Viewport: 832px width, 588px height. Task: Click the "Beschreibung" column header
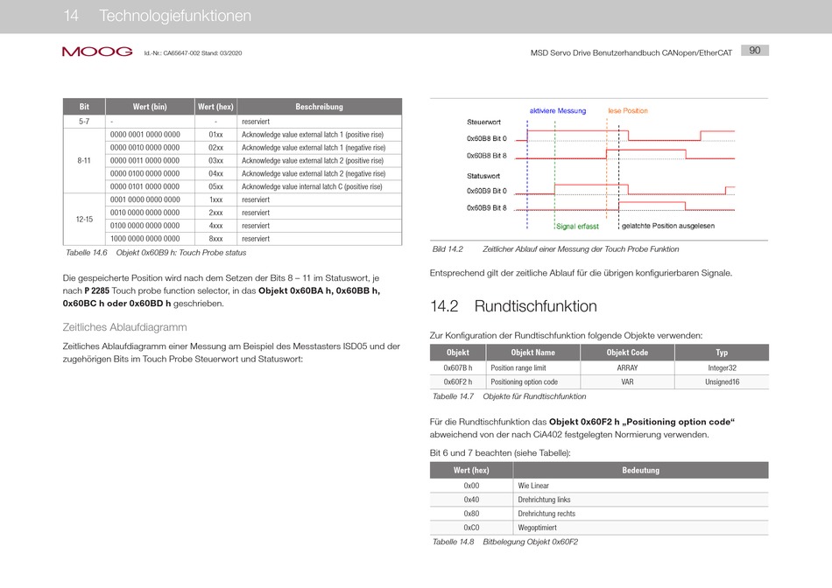[x=319, y=107]
